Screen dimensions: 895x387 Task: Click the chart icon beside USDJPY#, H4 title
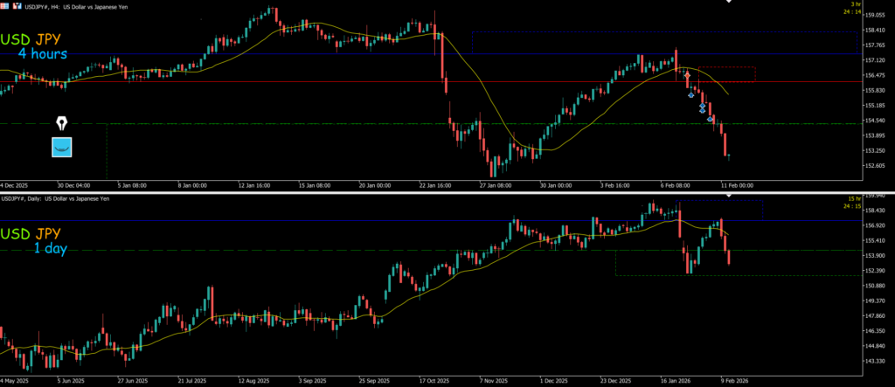click(x=17, y=5)
